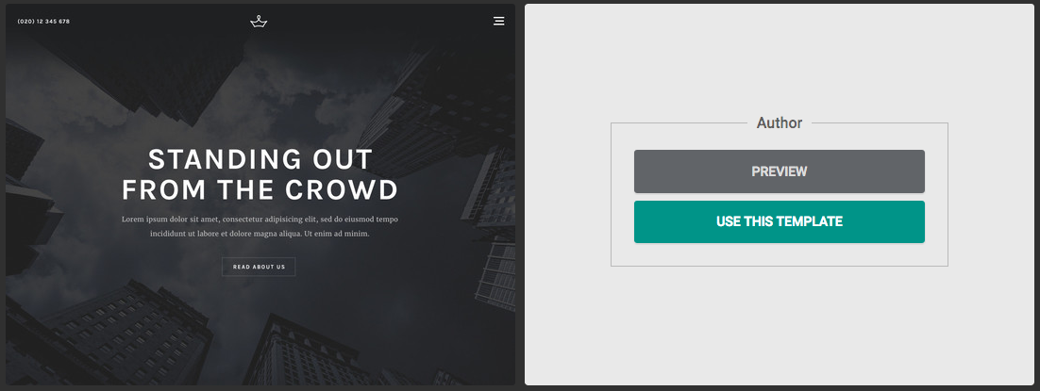The width and height of the screenshot is (1040, 391).
Task: Click the USE THIS TEMPLATE button
Action: coord(779,222)
